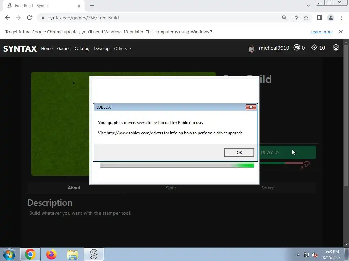Screen dimensions: 349x261
Task: Open Catalog in the Syntax navbar
Action: (x=82, y=48)
